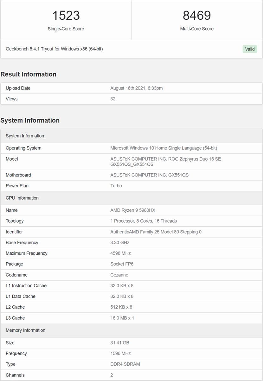Click the Power Plan Turbo value
Screen dimensions: 263x381
point(116,186)
